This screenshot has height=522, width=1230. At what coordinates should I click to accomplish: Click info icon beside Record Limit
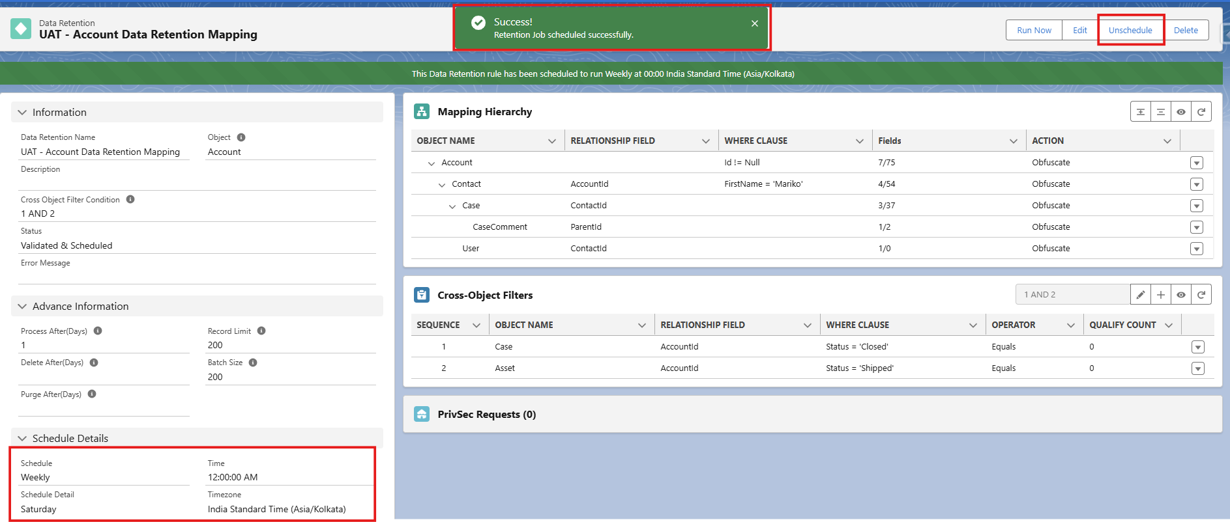tap(261, 331)
